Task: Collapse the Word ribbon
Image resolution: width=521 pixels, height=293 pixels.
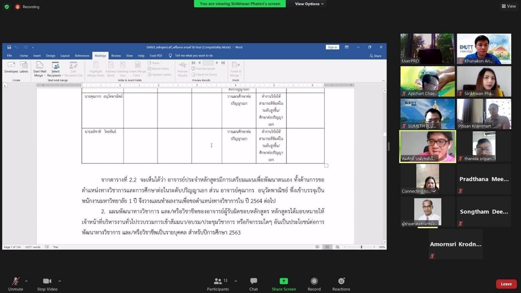Action: (x=383, y=80)
